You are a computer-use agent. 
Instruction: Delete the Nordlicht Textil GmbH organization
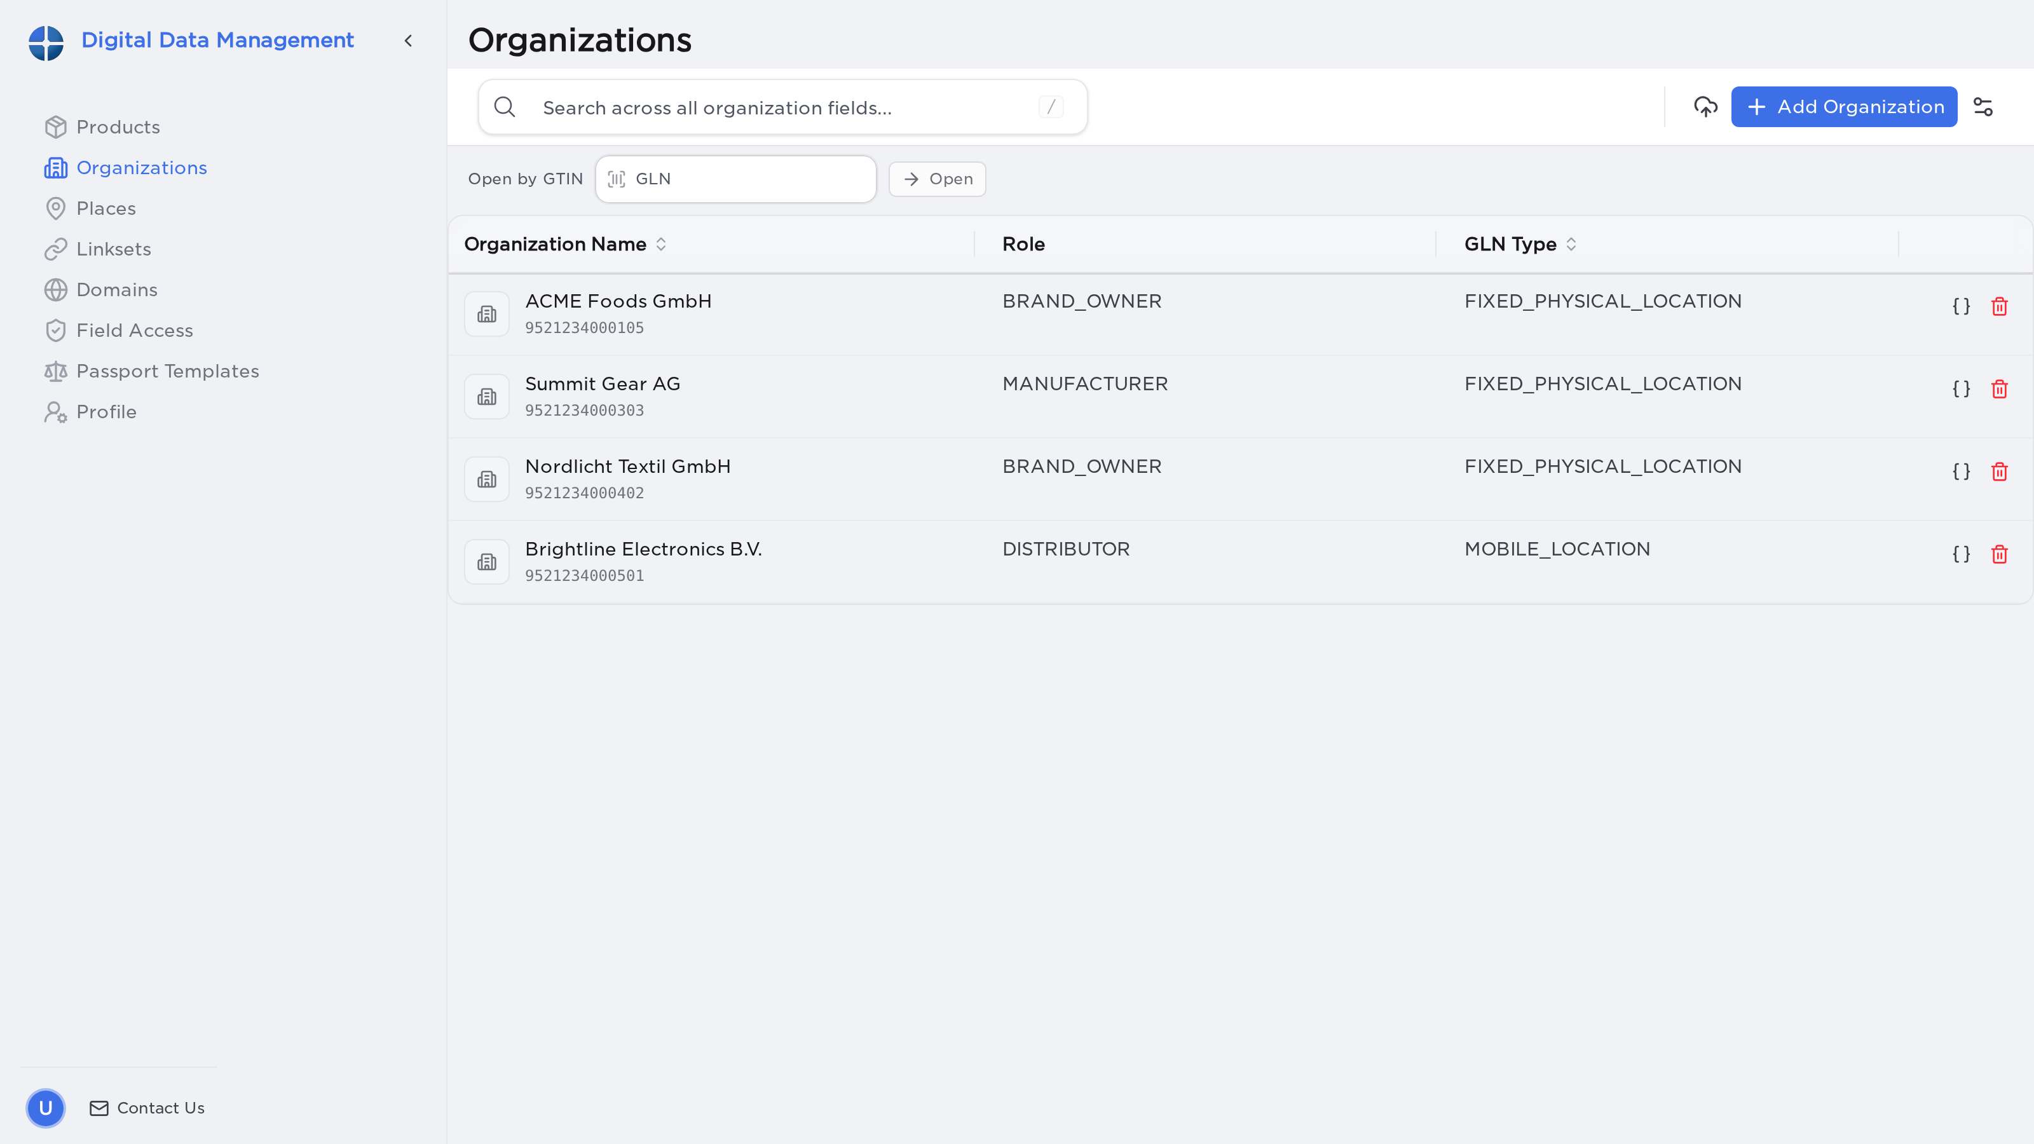click(1999, 472)
